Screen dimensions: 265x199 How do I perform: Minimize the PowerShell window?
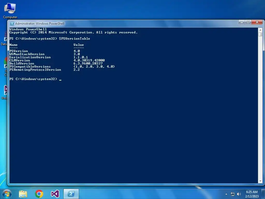click(x=242, y=22)
